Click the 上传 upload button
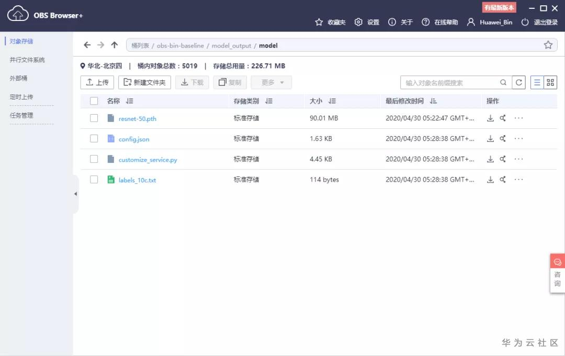 point(97,82)
